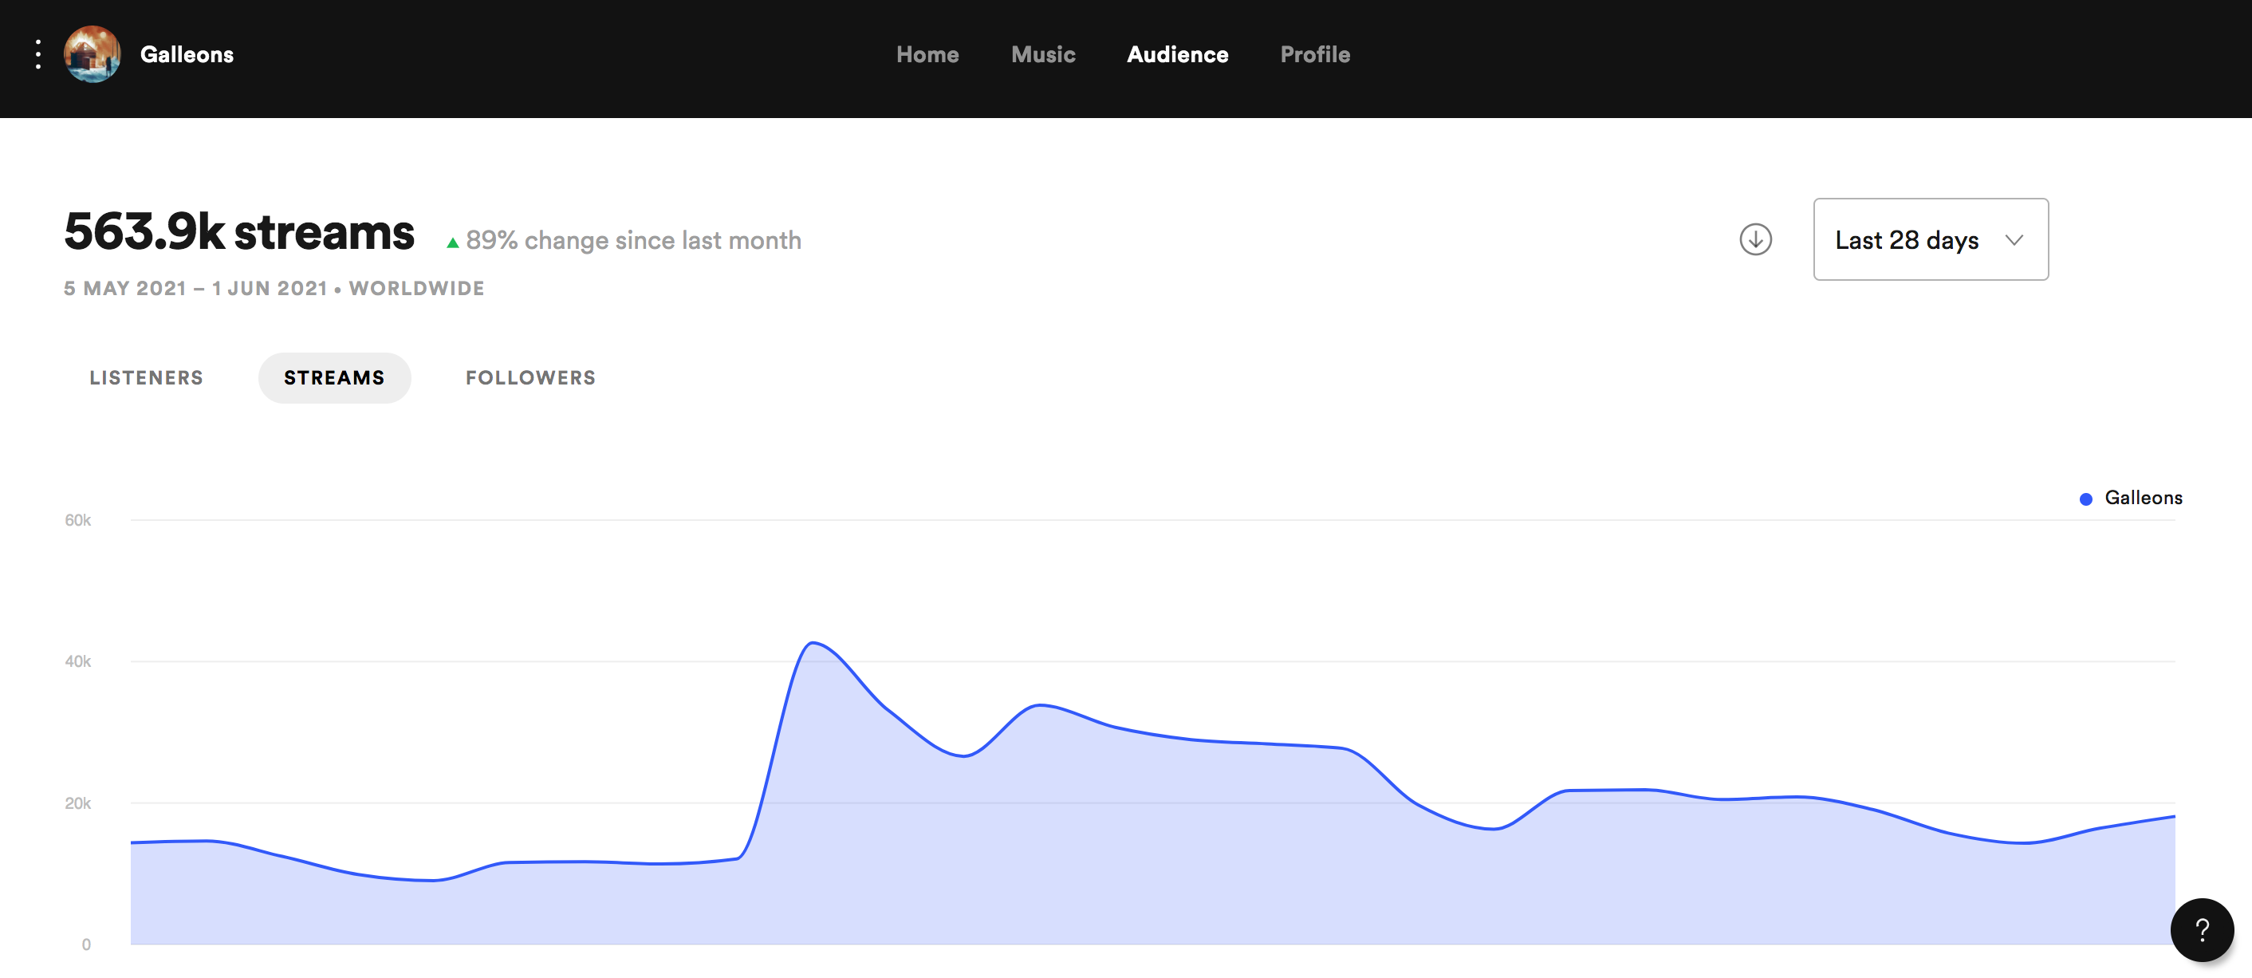Open the Music tab
2252x978 pixels.
pos(1042,54)
